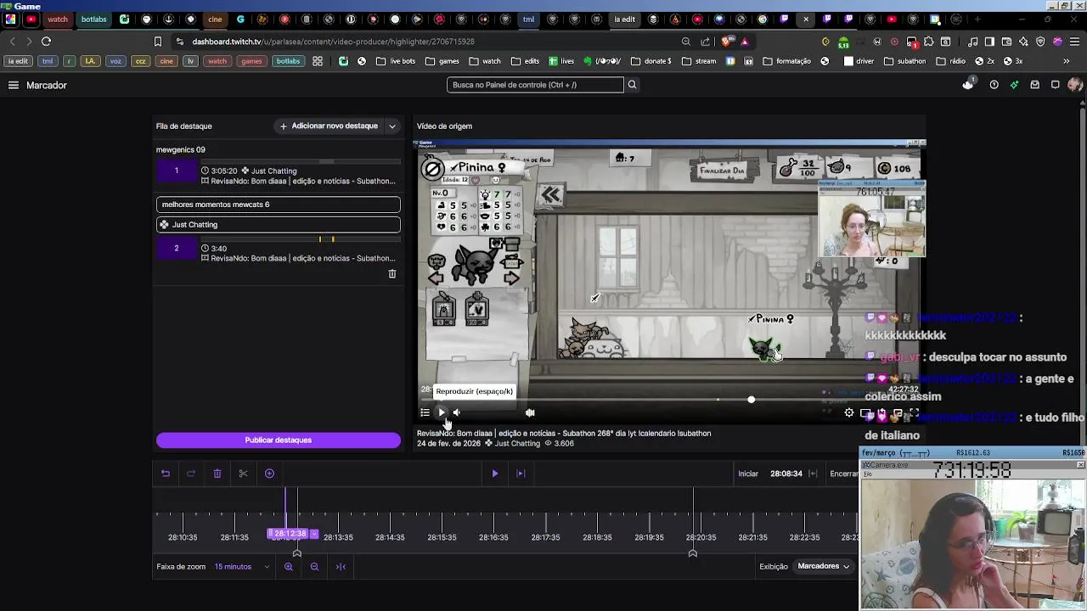1087x611 pixels.
Task: Zoom in on the timeline
Action: click(289, 567)
